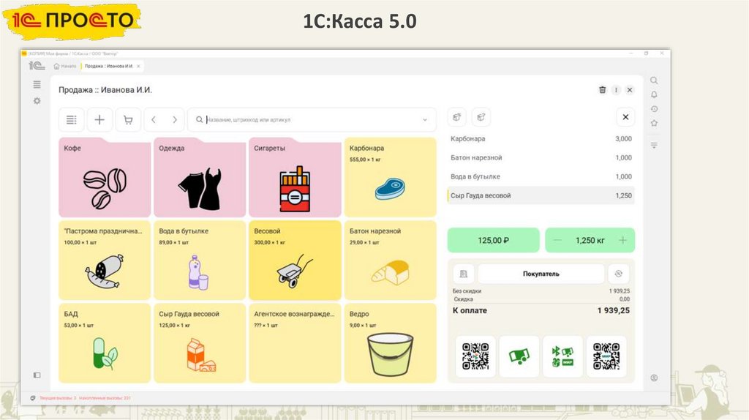Pay with first QR code payment button
This screenshot has width=749, height=420.
pos(475,356)
